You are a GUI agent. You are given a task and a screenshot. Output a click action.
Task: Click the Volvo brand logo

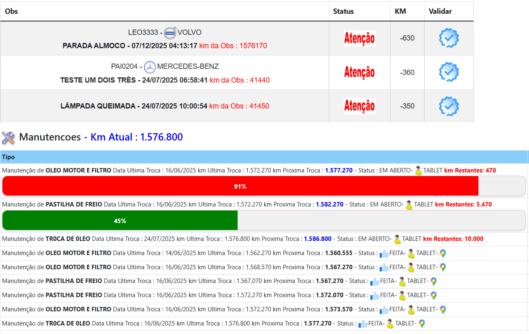tap(170, 33)
